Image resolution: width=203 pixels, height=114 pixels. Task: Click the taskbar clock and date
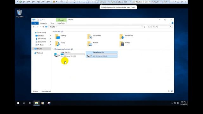pyautogui.click(x=183, y=103)
